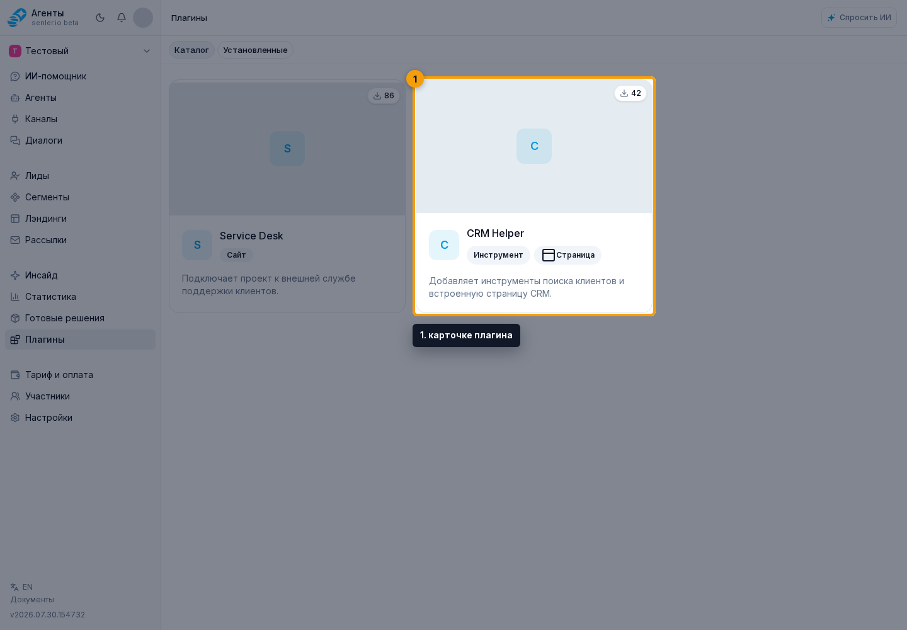
Task: Click the Диалоги chat bubbles icon
Action: click(x=15, y=140)
